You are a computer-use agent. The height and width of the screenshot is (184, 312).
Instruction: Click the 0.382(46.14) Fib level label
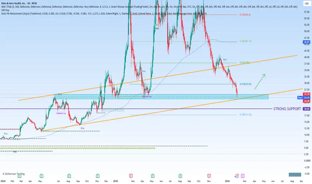[x=245, y=41]
